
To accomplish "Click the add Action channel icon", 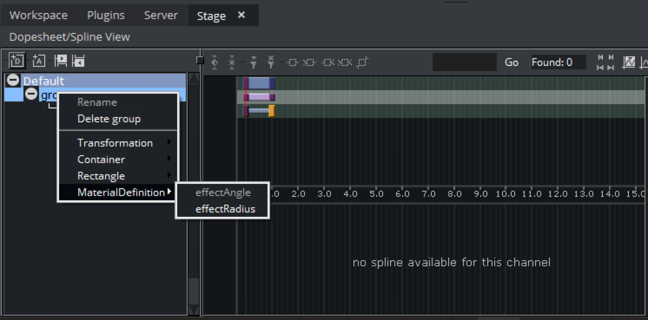I will pyautogui.click(x=39, y=61).
